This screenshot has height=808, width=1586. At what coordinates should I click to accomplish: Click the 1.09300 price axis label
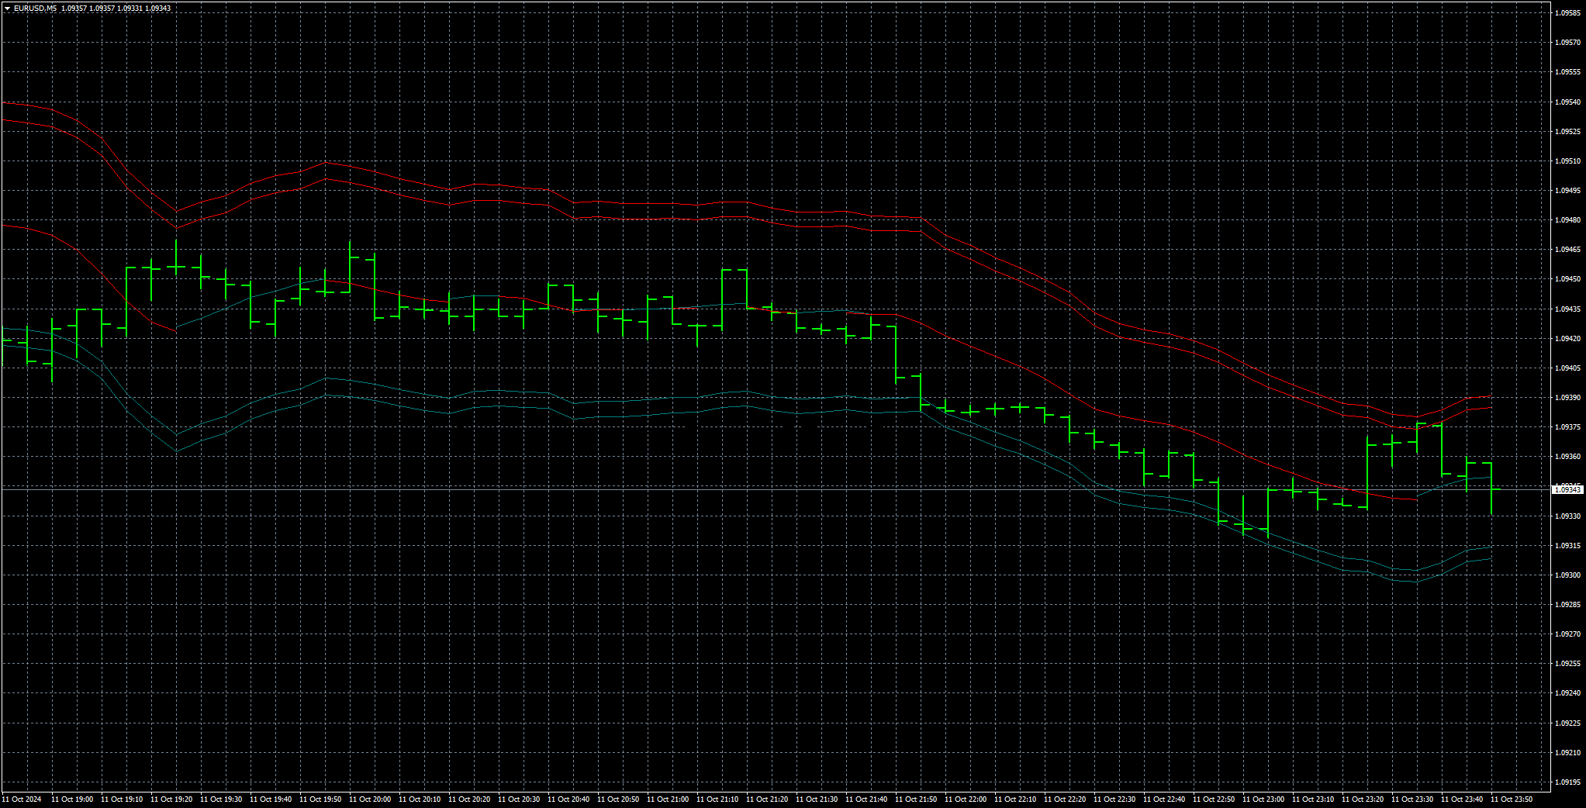[x=1568, y=575]
